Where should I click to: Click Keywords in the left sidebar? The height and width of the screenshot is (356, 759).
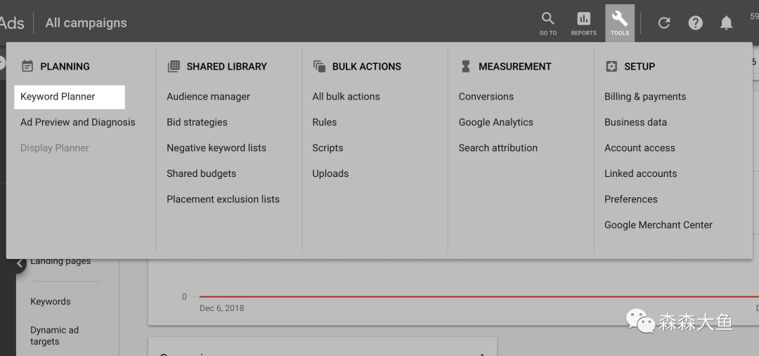point(51,302)
